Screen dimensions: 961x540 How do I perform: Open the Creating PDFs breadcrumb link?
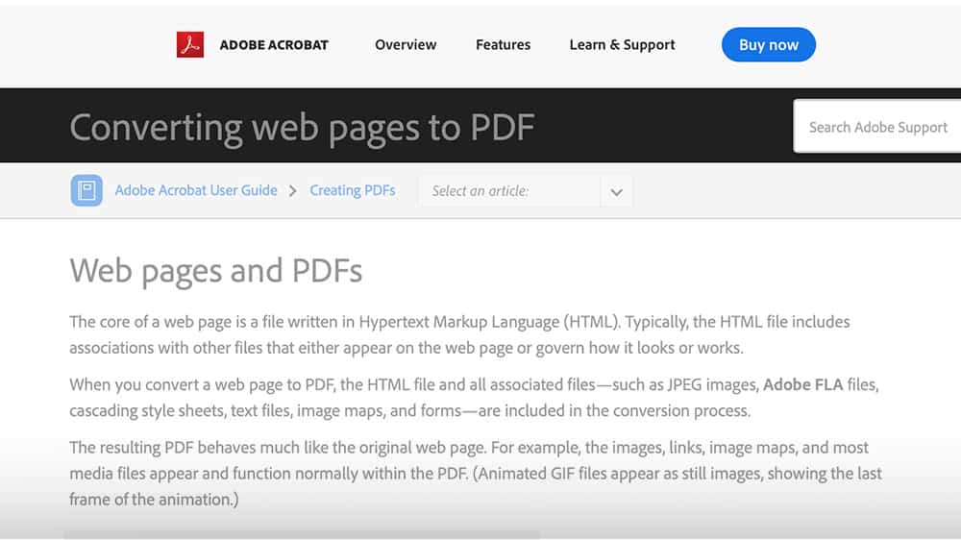point(353,190)
